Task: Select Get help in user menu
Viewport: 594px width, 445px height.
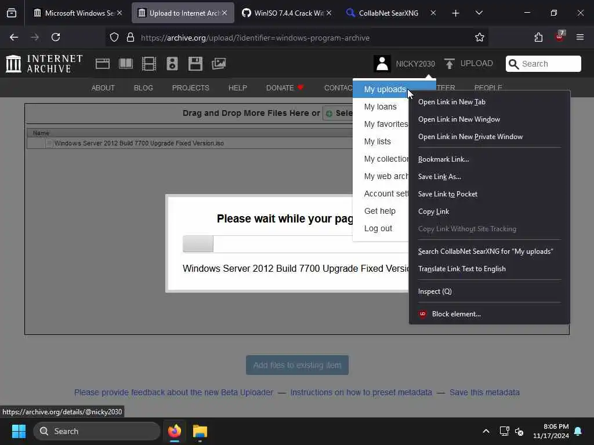Action: pos(381,211)
